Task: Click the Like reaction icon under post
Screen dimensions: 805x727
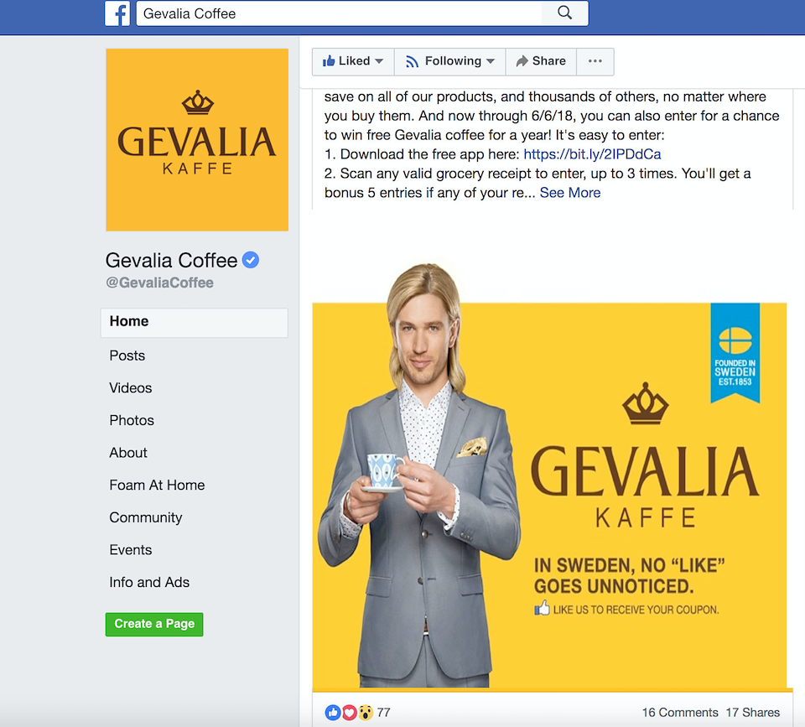Action: [333, 712]
